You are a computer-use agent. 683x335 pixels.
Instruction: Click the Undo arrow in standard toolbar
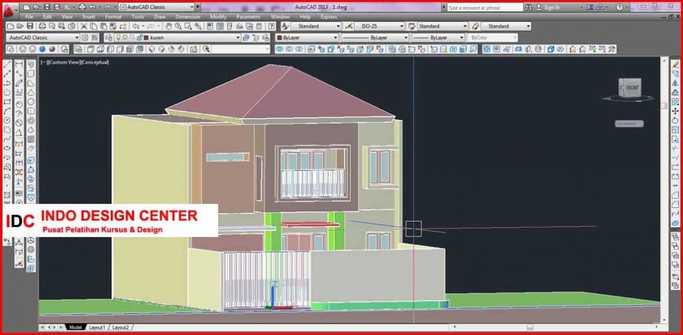135,27
